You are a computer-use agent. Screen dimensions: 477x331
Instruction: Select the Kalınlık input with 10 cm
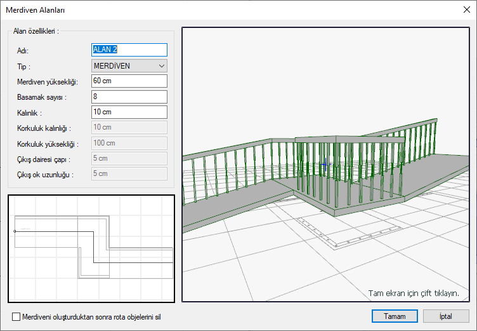point(129,112)
